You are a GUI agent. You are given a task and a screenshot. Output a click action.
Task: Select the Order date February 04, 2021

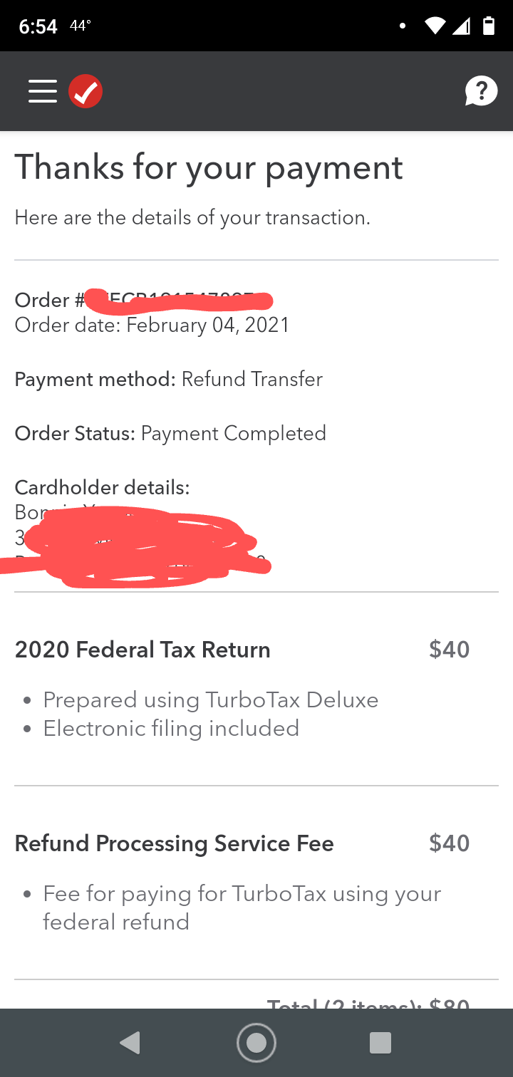click(152, 325)
